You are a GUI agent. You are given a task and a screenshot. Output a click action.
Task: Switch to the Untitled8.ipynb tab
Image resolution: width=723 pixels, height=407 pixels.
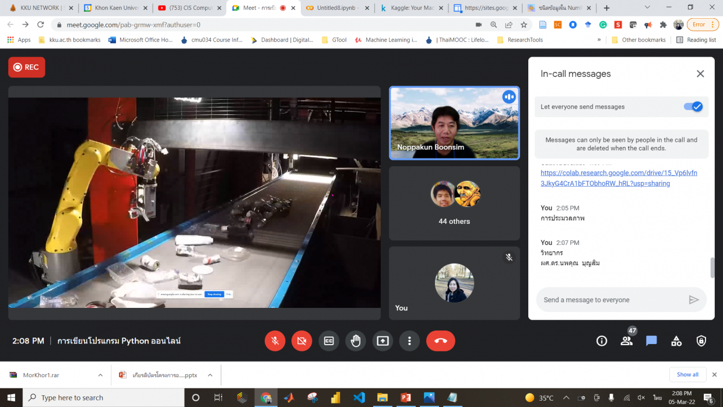[x=334, y=8]
